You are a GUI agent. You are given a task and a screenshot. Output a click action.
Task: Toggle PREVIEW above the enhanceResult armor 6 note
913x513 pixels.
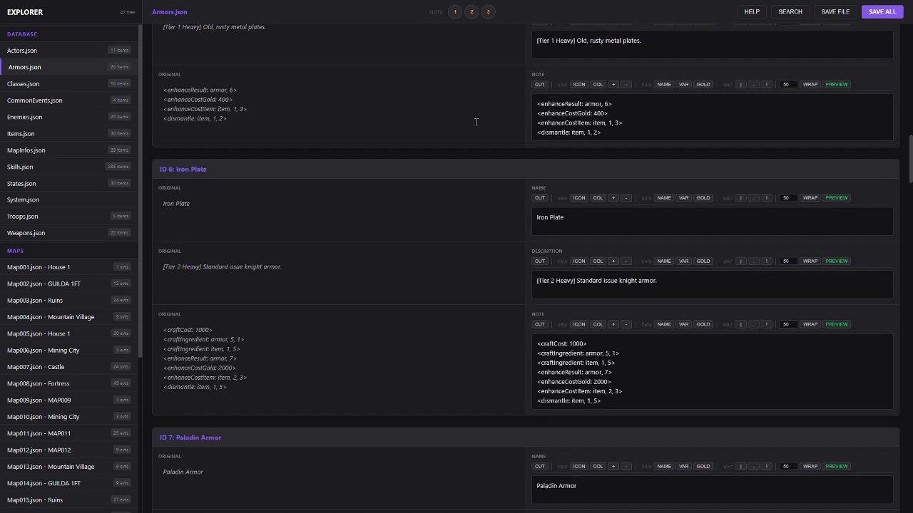(x=837, y=84)
